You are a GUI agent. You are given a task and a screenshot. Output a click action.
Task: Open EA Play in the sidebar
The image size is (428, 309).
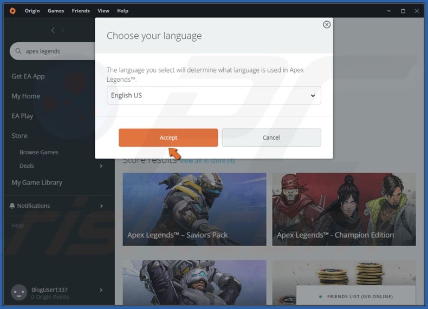22,116
